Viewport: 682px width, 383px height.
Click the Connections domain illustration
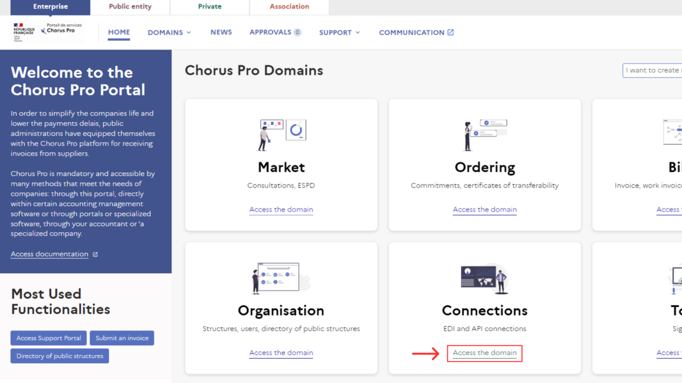pos(484,278)
